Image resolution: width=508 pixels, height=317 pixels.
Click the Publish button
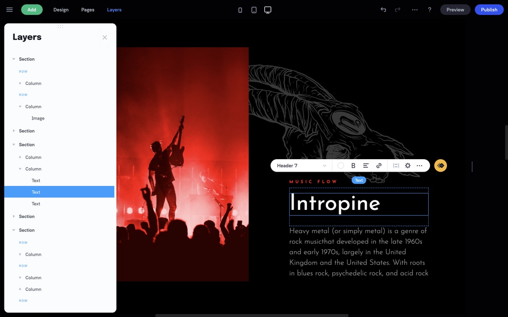[x=489, y=10]
